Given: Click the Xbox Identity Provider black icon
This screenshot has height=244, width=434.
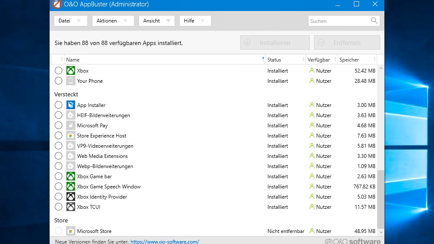Looking at the screenshot, I should click(71, 196).
